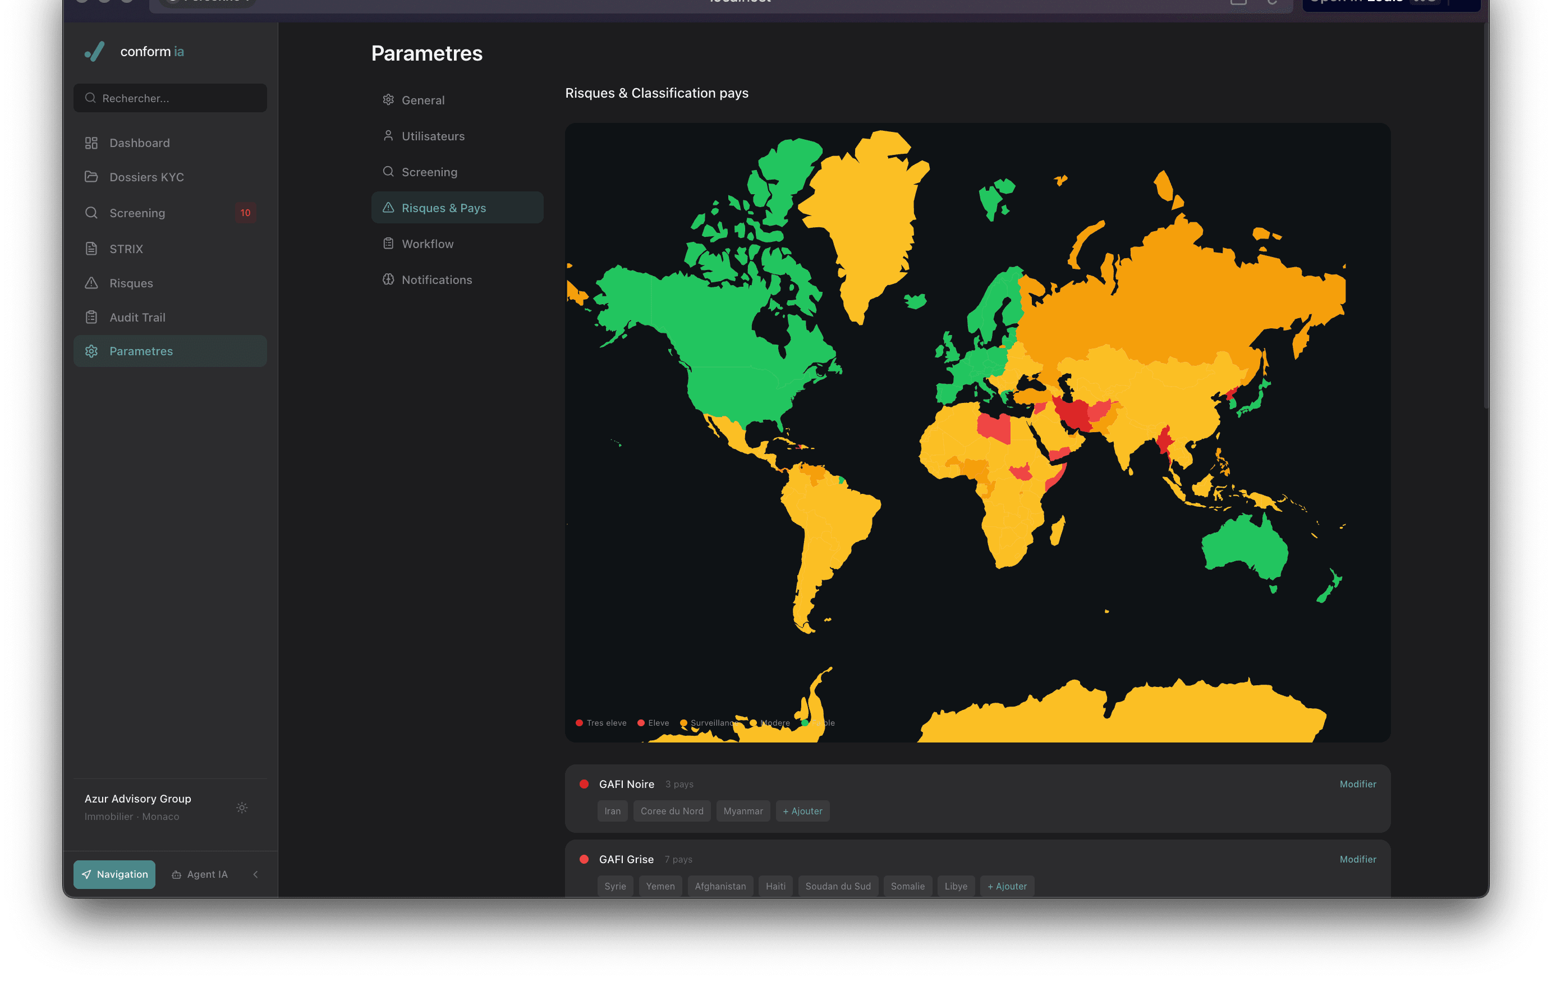
Task: Click the Parametres gear icon
Action: point(91,351)
